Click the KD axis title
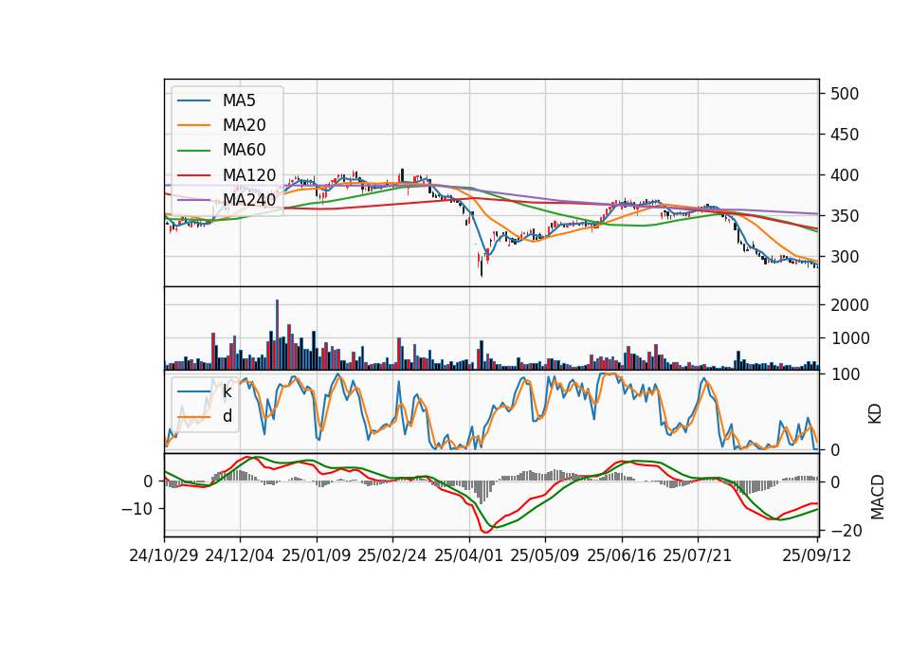Image resolution: width=910 pixels, height=654 pixels. click(875, 414)
